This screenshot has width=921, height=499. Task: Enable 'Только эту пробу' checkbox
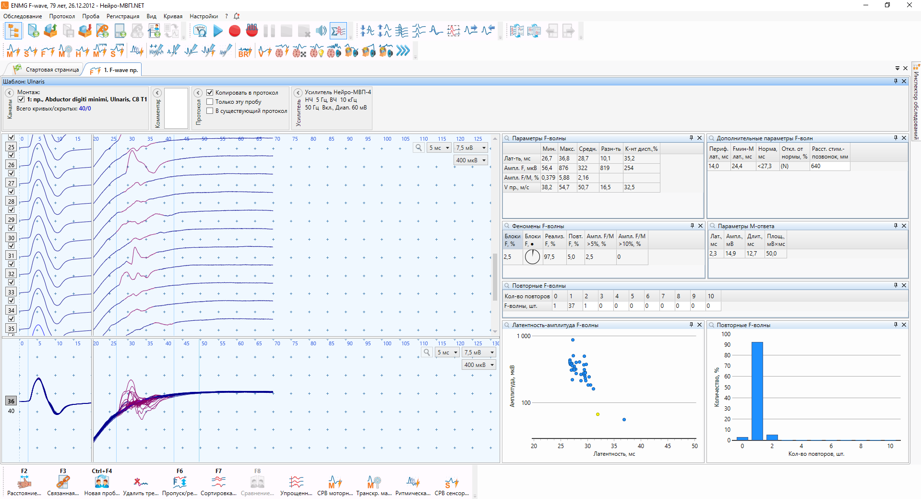point(210,102)
